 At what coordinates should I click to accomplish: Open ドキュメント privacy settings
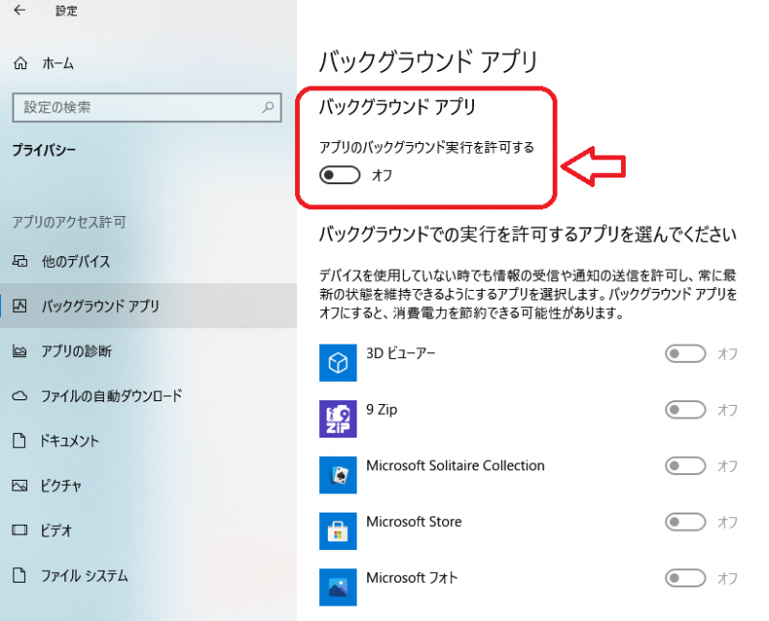pyautogui.click(x=70, y=442)
